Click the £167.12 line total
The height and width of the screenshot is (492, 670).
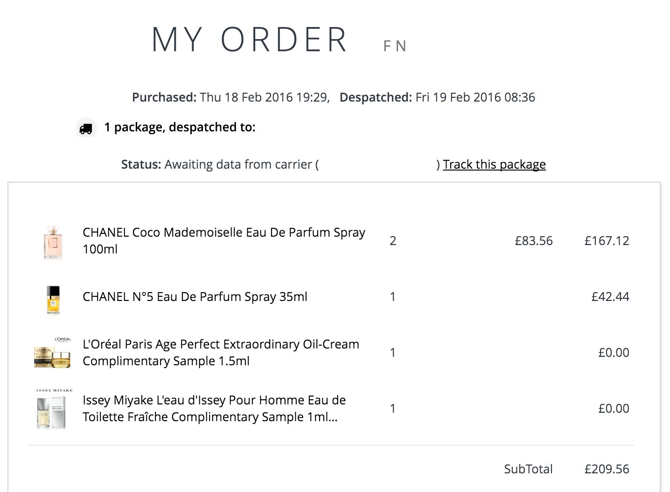coord(607,241)
